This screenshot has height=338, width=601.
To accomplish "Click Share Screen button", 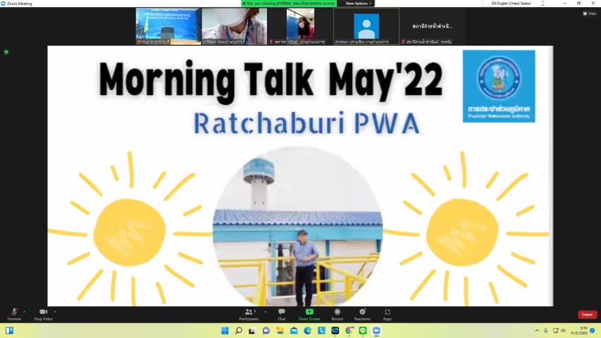I will coord(309,314).
